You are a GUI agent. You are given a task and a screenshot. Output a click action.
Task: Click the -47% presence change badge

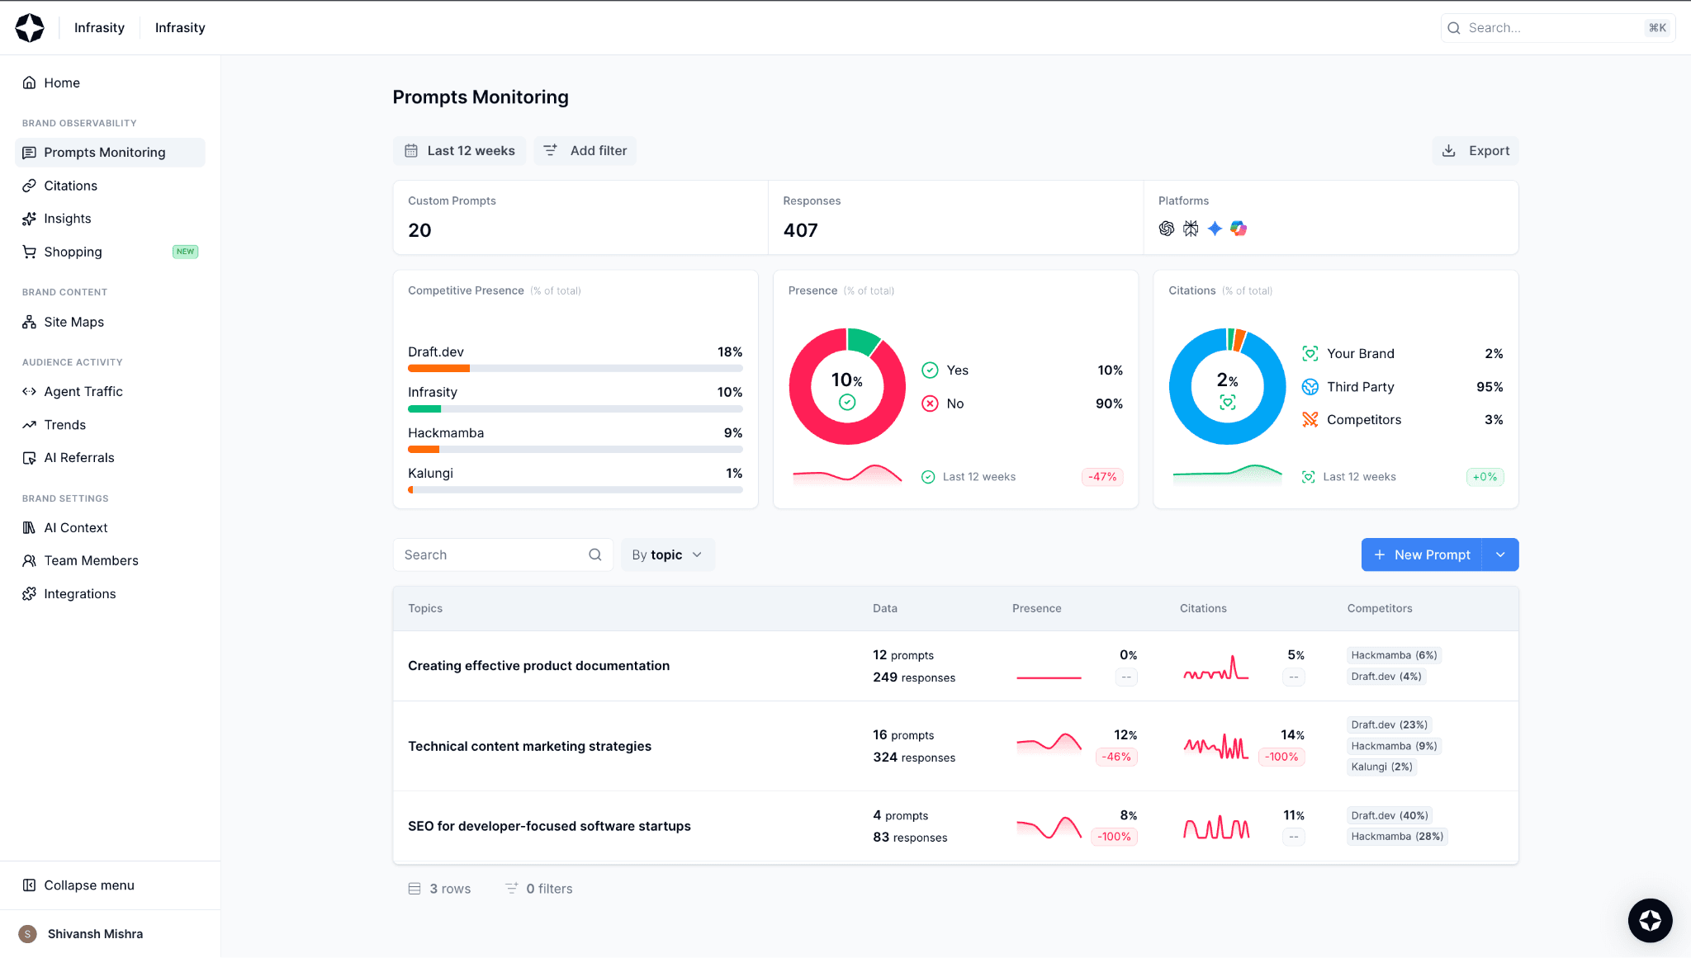[1102, 477]
